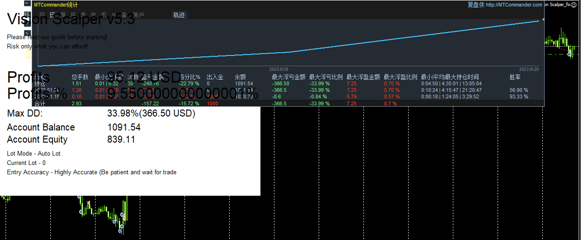Screen dimensions: 581x240
Task: Click the -157.22 total profit value
Action: point(150,103)
